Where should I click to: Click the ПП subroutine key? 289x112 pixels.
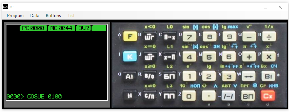pos(170,96)
